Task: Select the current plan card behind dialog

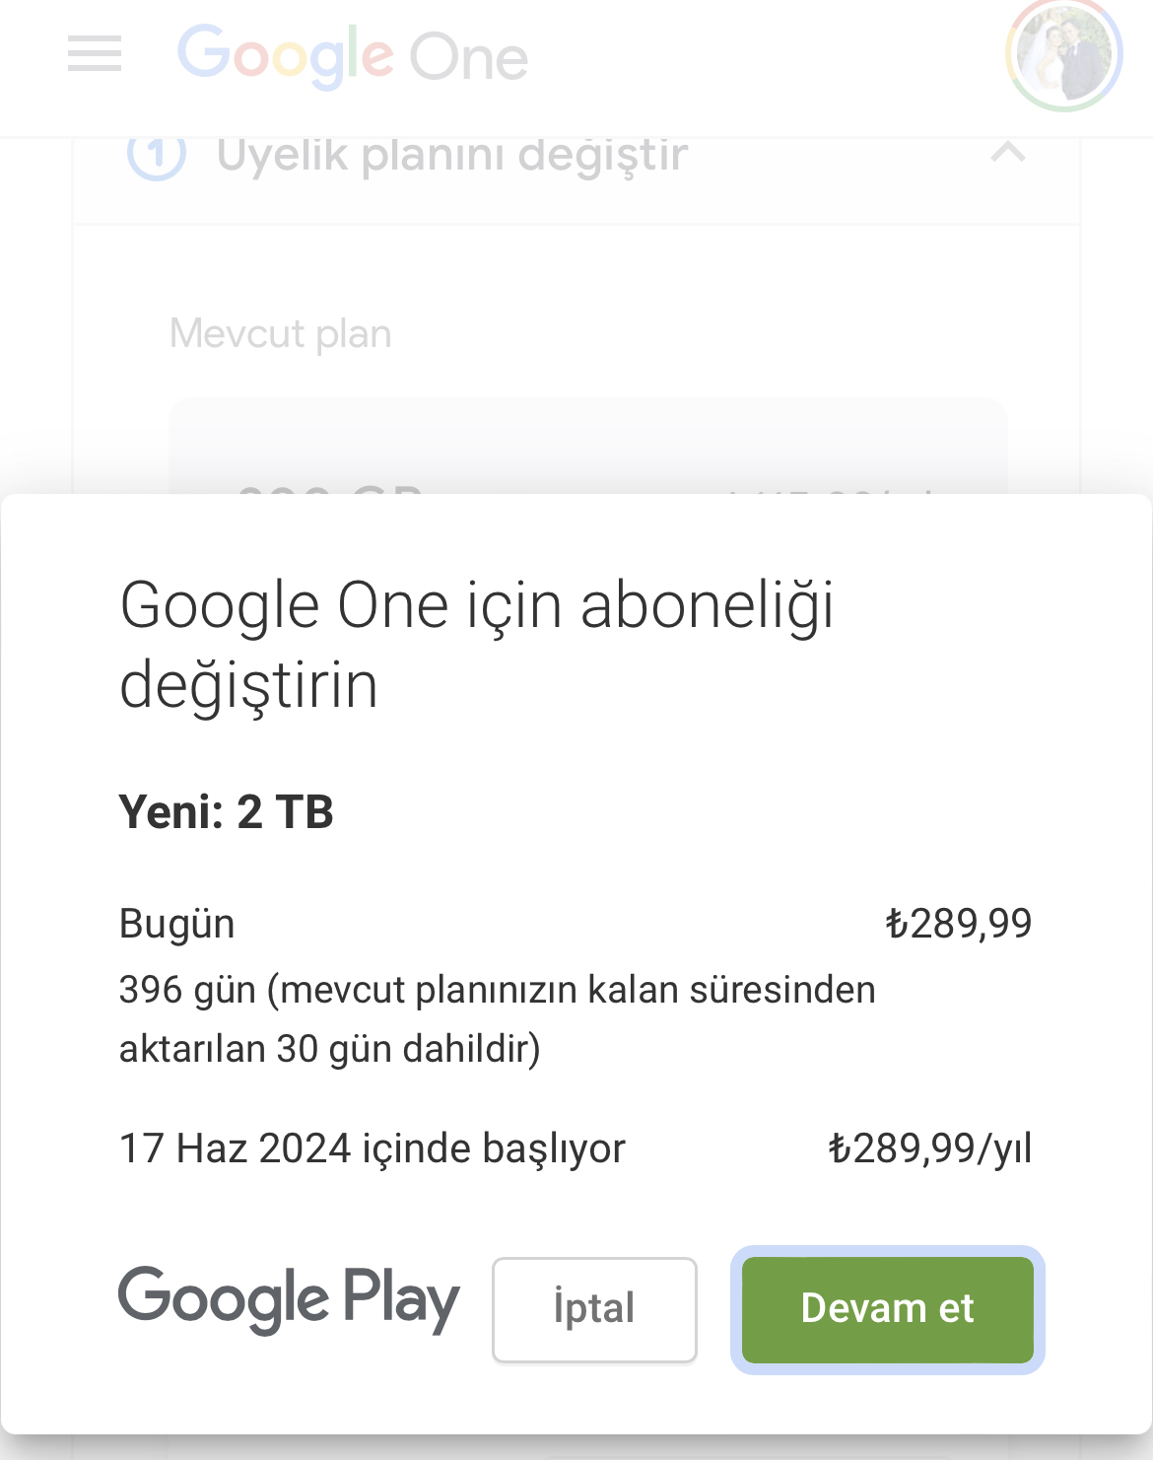Action: click(588, 446)
